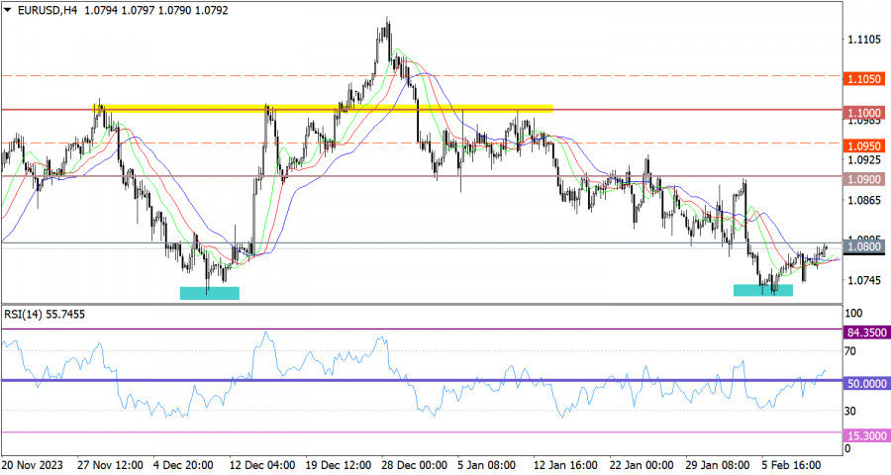Click the 84.3500 purple RSI level
The width and height of the screenshot is (891, 475).
point(865,332)
